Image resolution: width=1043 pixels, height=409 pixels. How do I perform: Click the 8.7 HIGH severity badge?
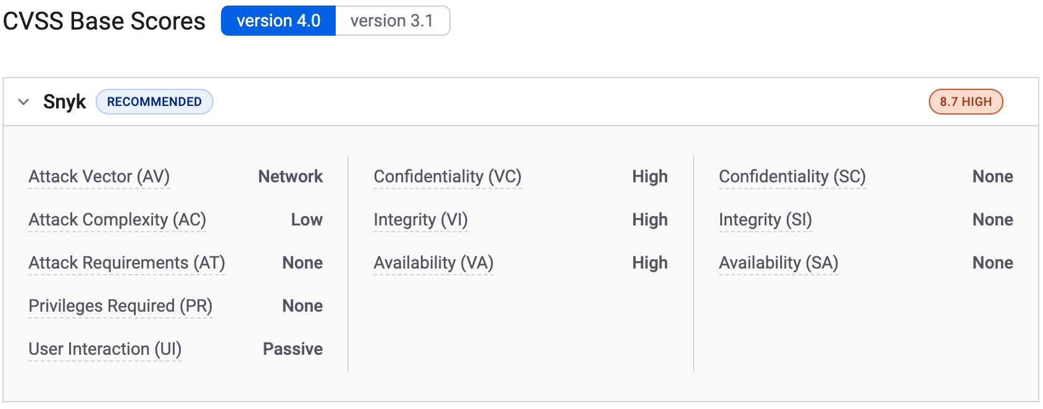[x=965, y=102]
